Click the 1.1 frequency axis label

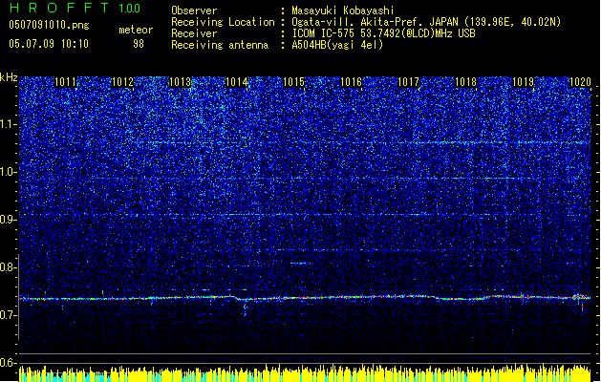coord(8,125)
